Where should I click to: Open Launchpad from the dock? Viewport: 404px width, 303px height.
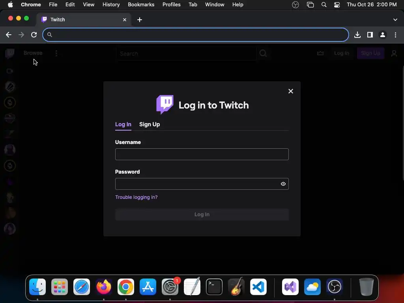tap(60, 287)
